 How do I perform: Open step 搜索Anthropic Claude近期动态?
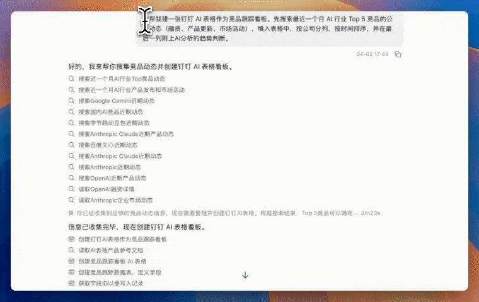120,156
